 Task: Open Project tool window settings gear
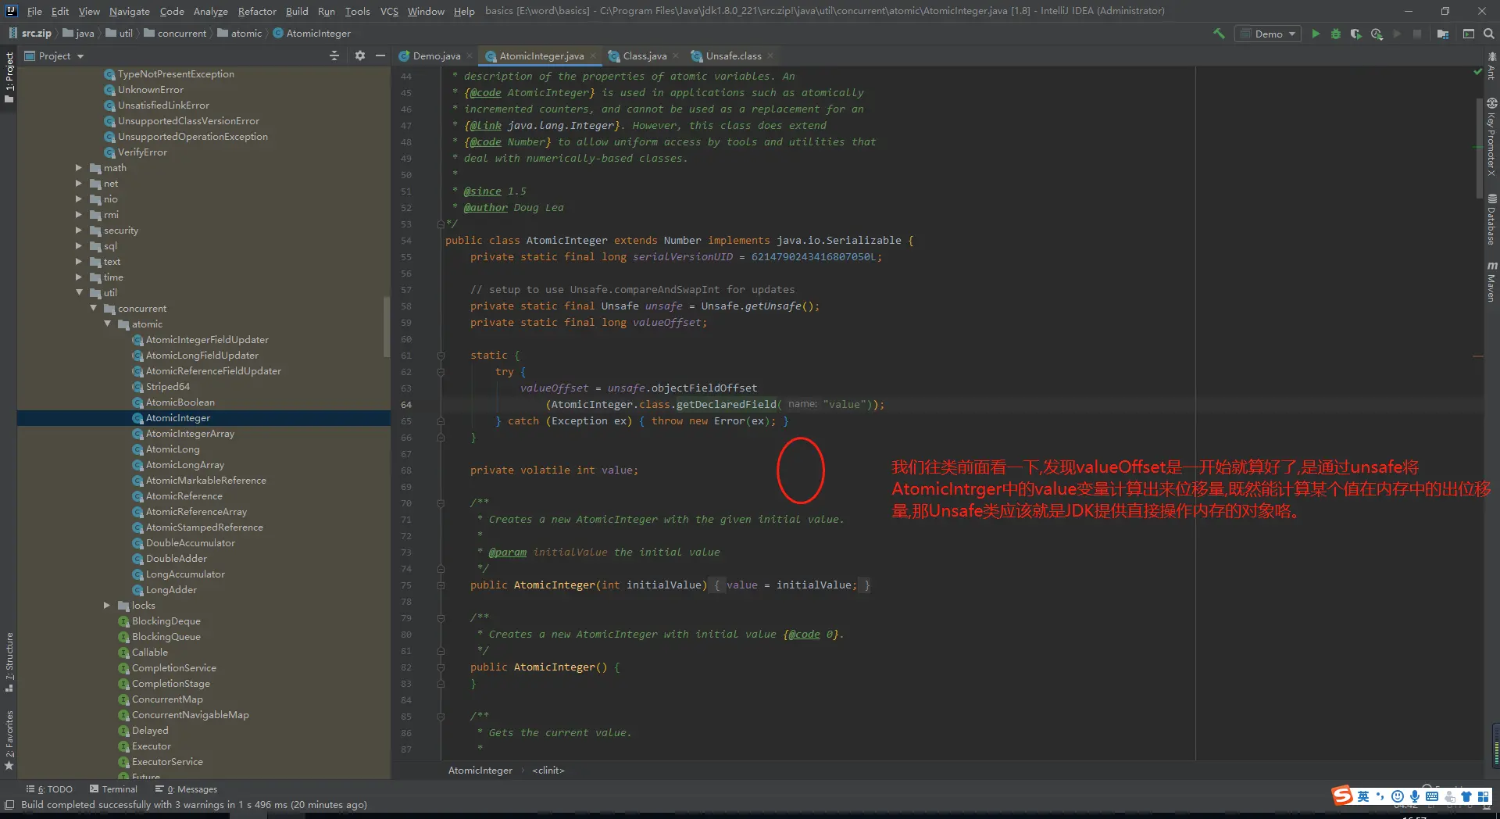point(360,55)
